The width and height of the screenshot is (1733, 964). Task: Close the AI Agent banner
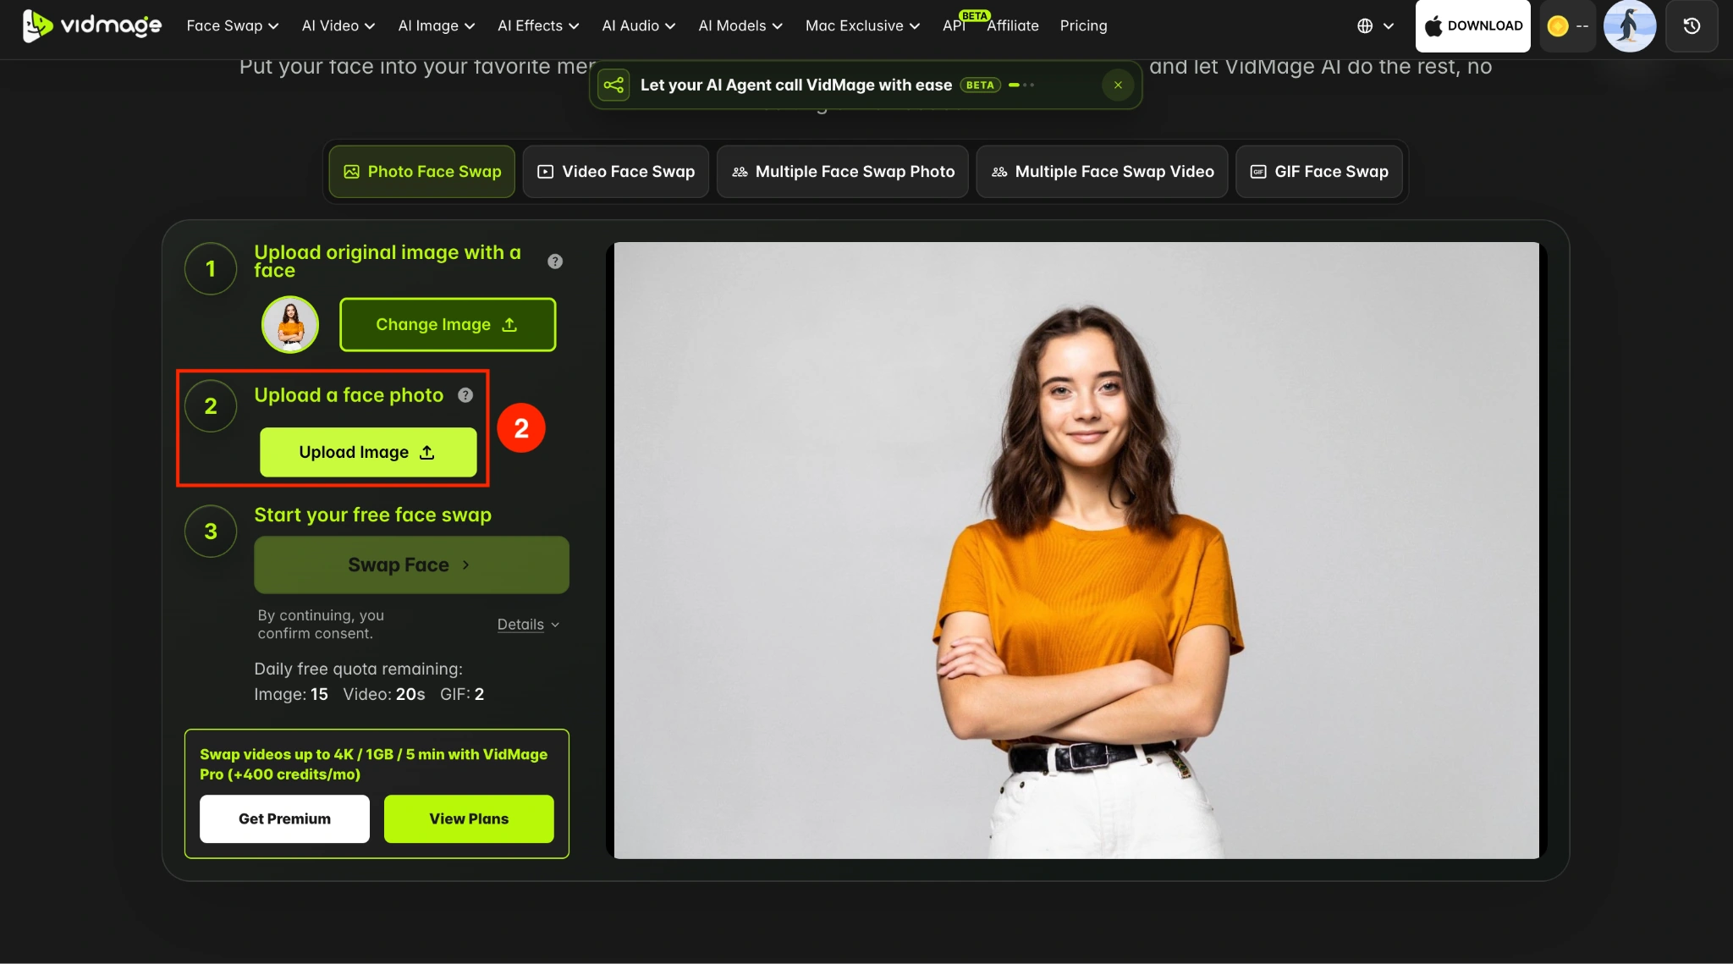coord(1118,85)
